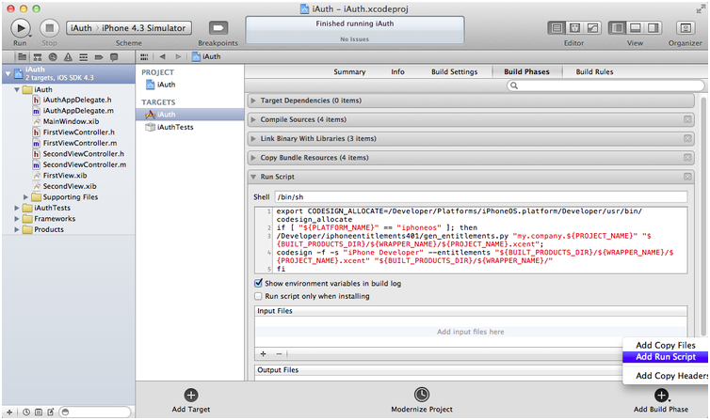
Task: Switch to the Info tab
Action: pyautogui.click(x=398, y=71)
